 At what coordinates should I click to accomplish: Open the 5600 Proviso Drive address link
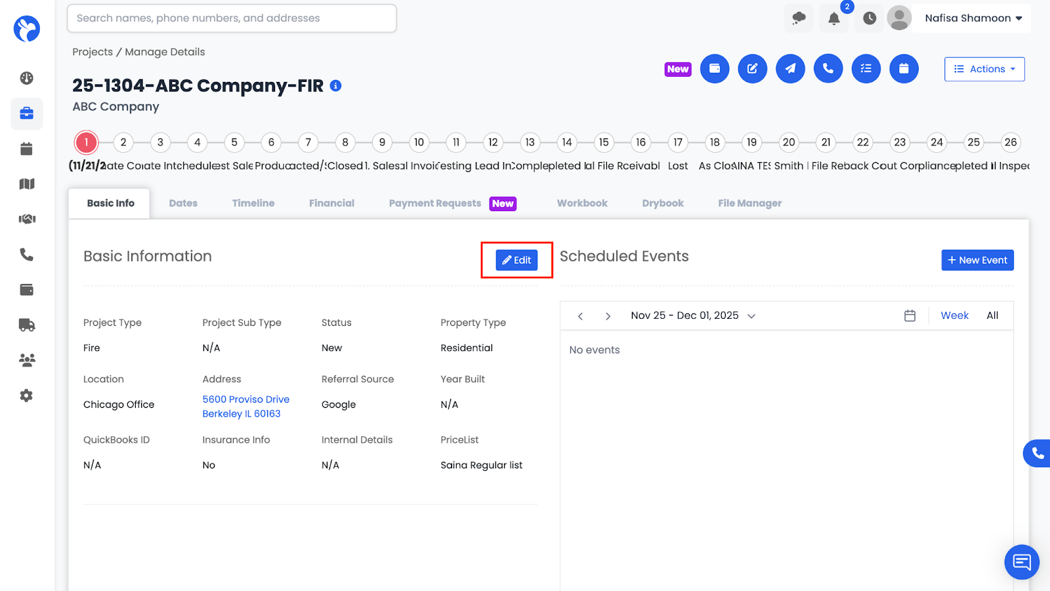245,399
